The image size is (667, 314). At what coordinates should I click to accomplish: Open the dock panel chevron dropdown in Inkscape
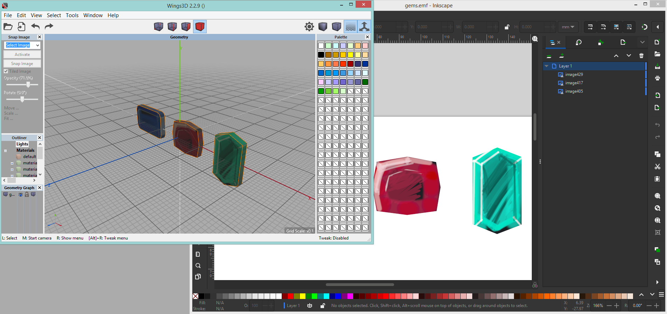click(x=642, y=42)
